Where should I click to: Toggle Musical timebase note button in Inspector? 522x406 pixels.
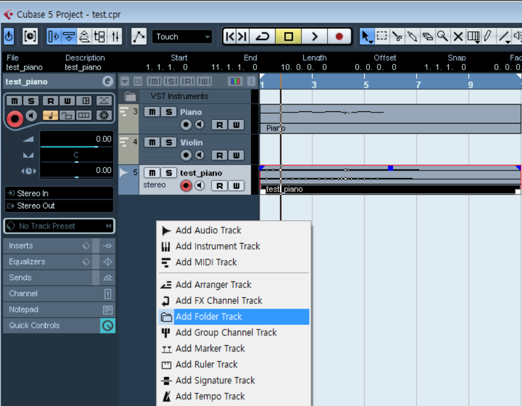[x=50, y=115]
